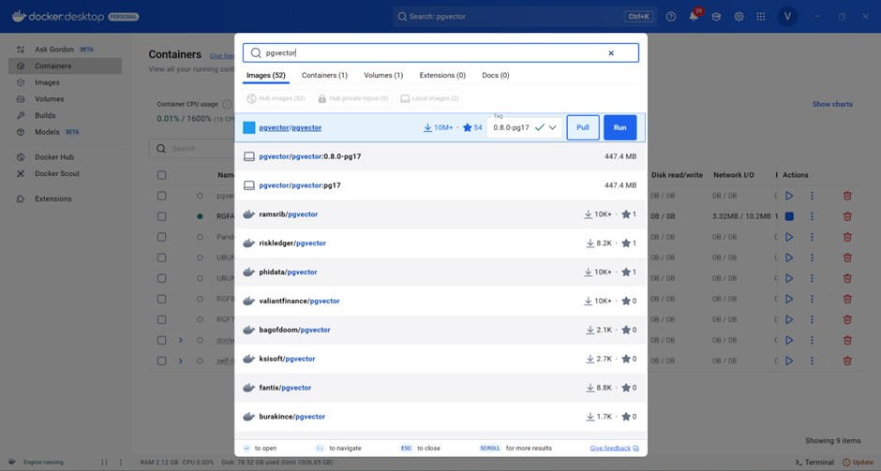Open notifications bell icon
This screenshot has width=881, height=471.
click(694, 17)
